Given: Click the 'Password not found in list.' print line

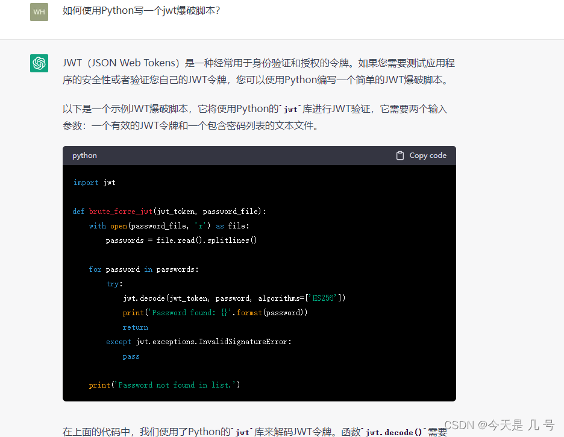Looking at the screenshot, I should [x=164, y=385].
